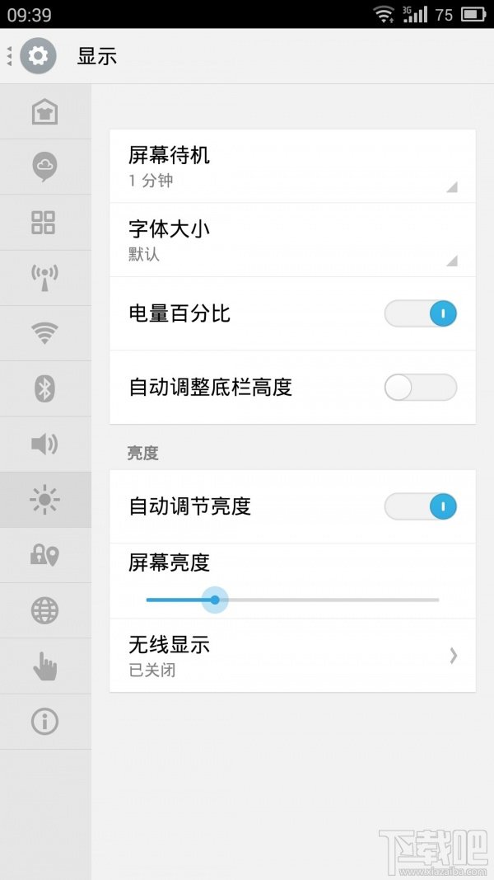Disable 电量百分比 battery percentage toggle
Image resolution: width=494 pixels, height=880 pixels.
(x=421, y=314)
